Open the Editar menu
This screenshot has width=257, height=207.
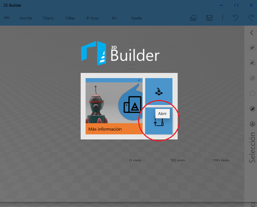pos(70,18)
